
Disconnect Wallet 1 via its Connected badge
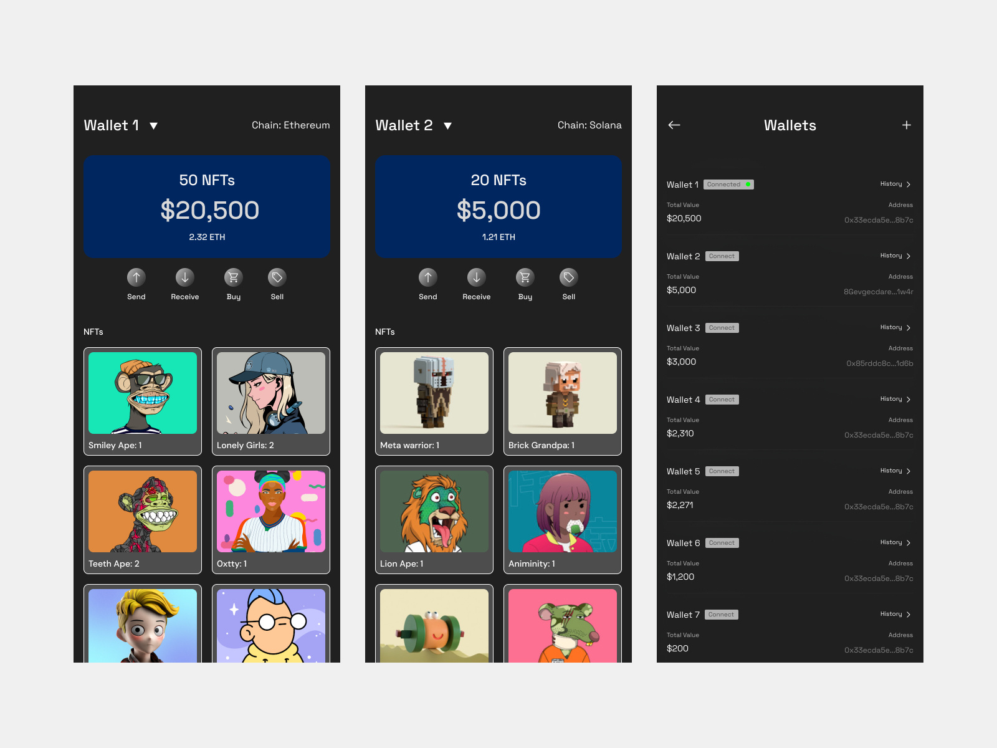[x=728, y=184]
